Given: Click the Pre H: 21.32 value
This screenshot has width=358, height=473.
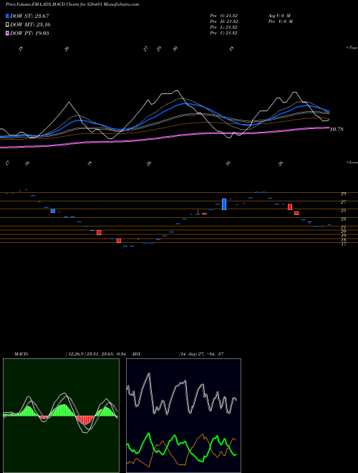Looking at the screenshot, I should coord(223,21).
